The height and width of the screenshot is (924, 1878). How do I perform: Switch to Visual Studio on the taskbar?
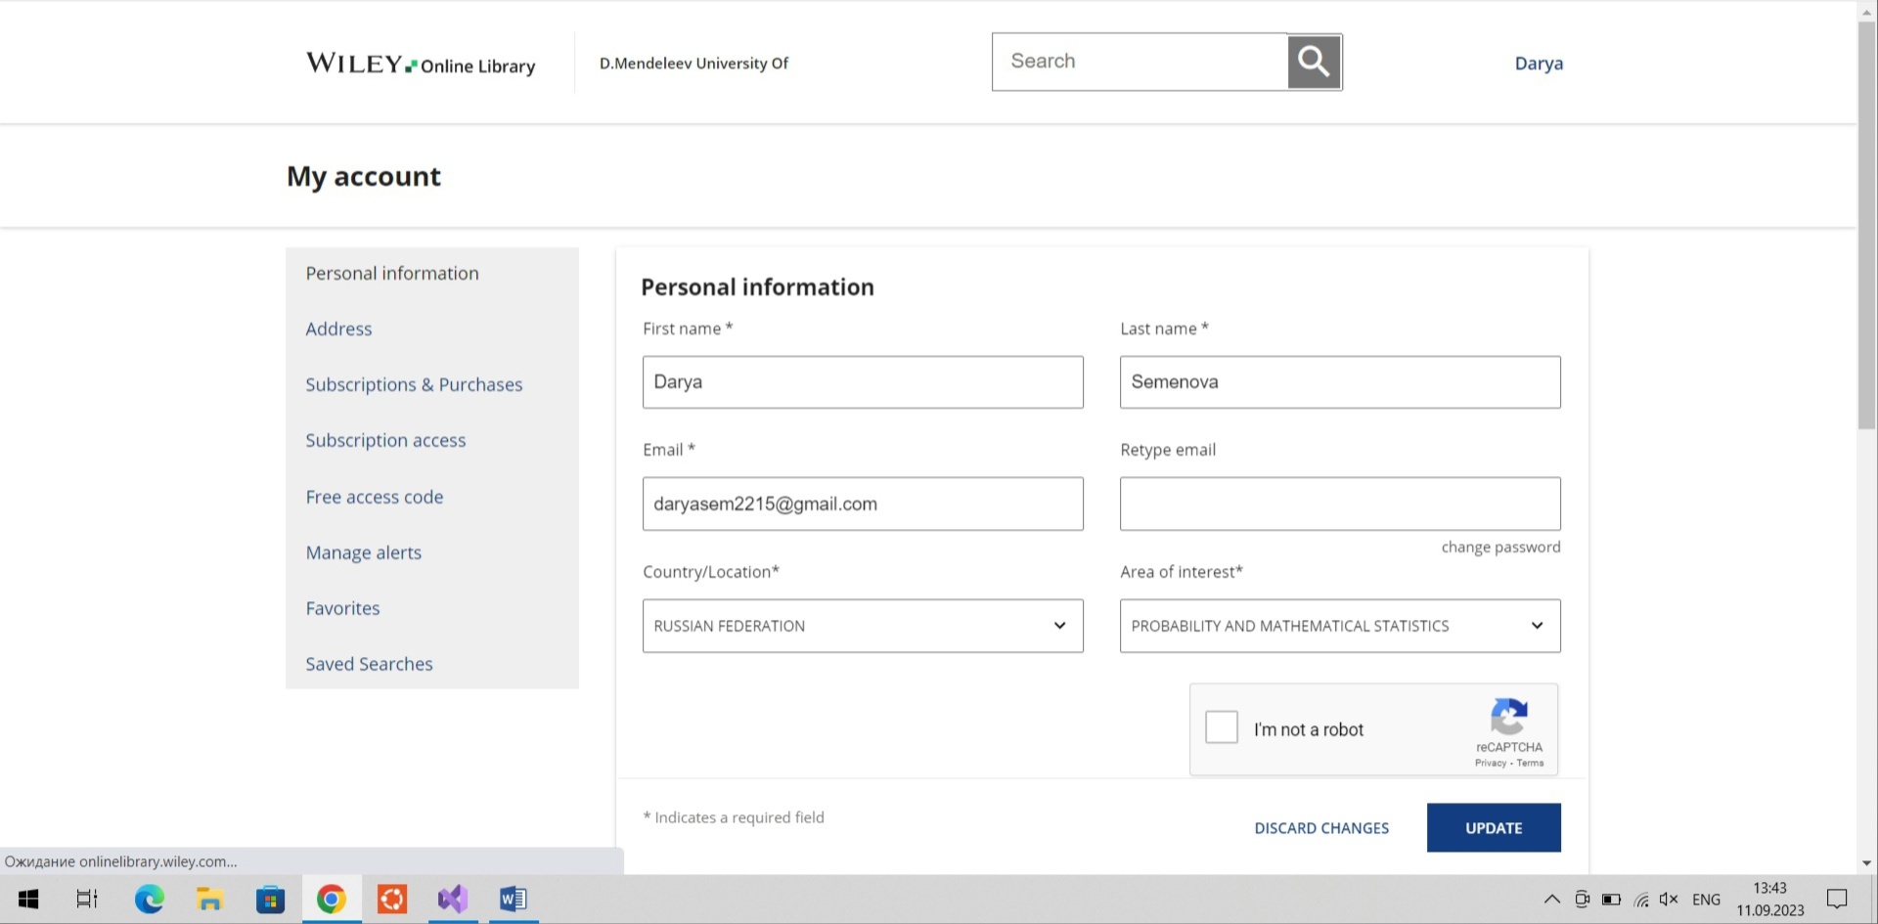pyautogui.click(x=453, y=899)
